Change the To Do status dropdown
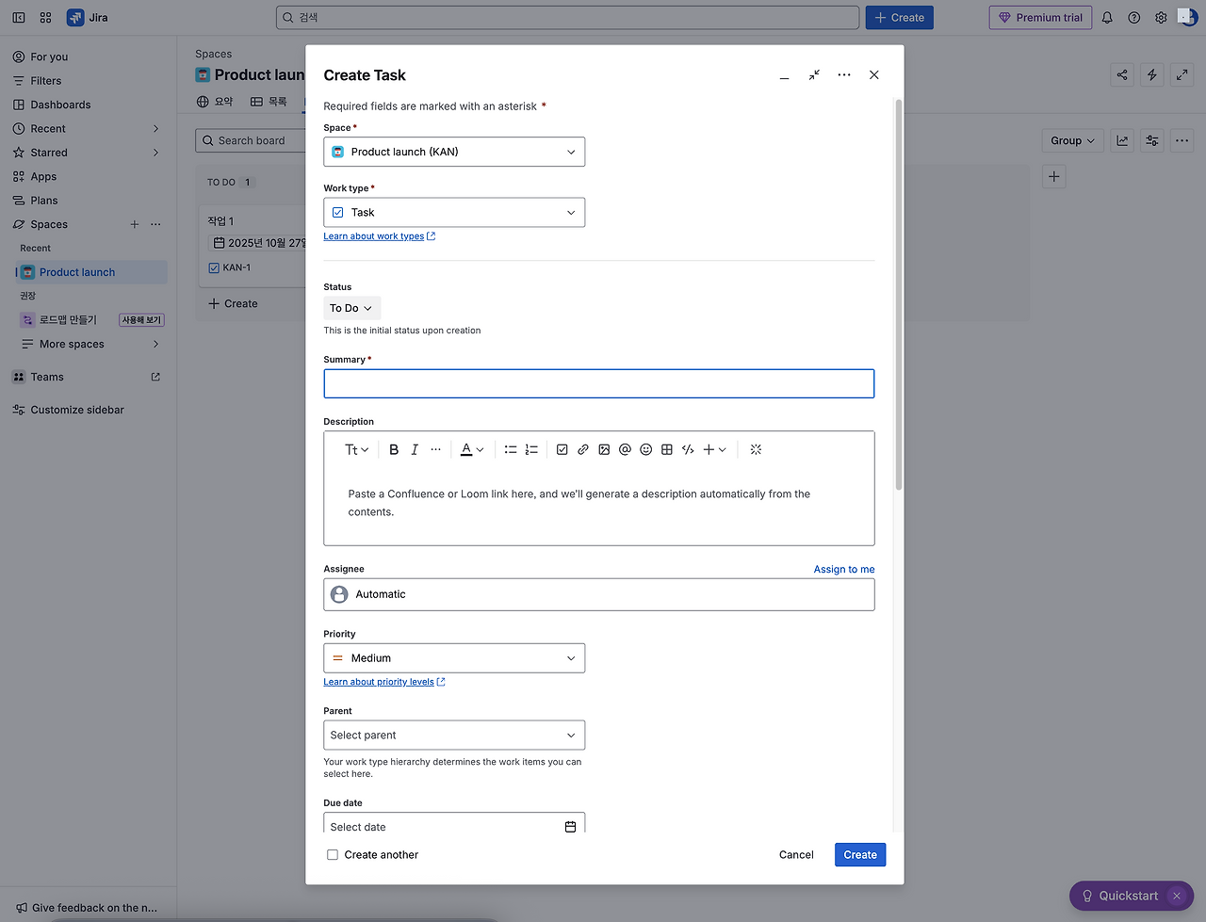The height and width of the screenshot is (922, 1206). pos(351,308)
